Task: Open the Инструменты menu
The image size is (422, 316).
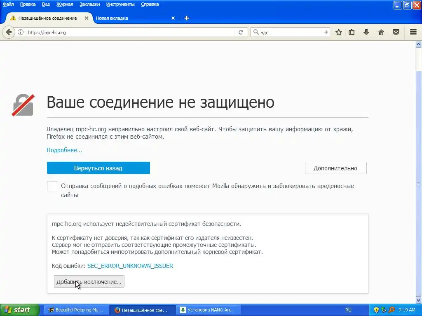Action: point(120,4)
